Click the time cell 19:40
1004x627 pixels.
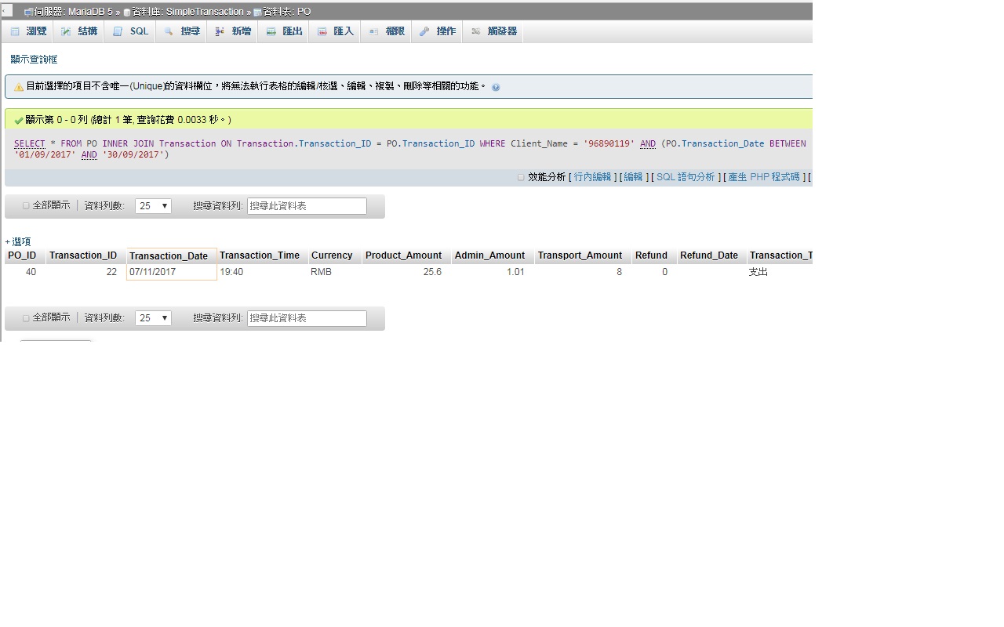(x=262, y=272)
